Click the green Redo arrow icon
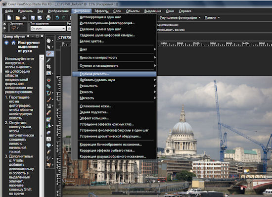The height and width of the screenshot is (197, 272). pos(64,17)
